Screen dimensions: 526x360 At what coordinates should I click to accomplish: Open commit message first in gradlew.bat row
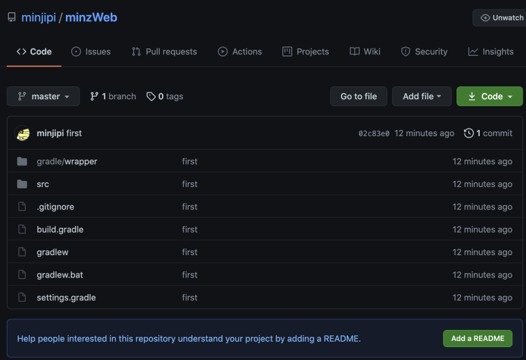(x=190, y=275)
